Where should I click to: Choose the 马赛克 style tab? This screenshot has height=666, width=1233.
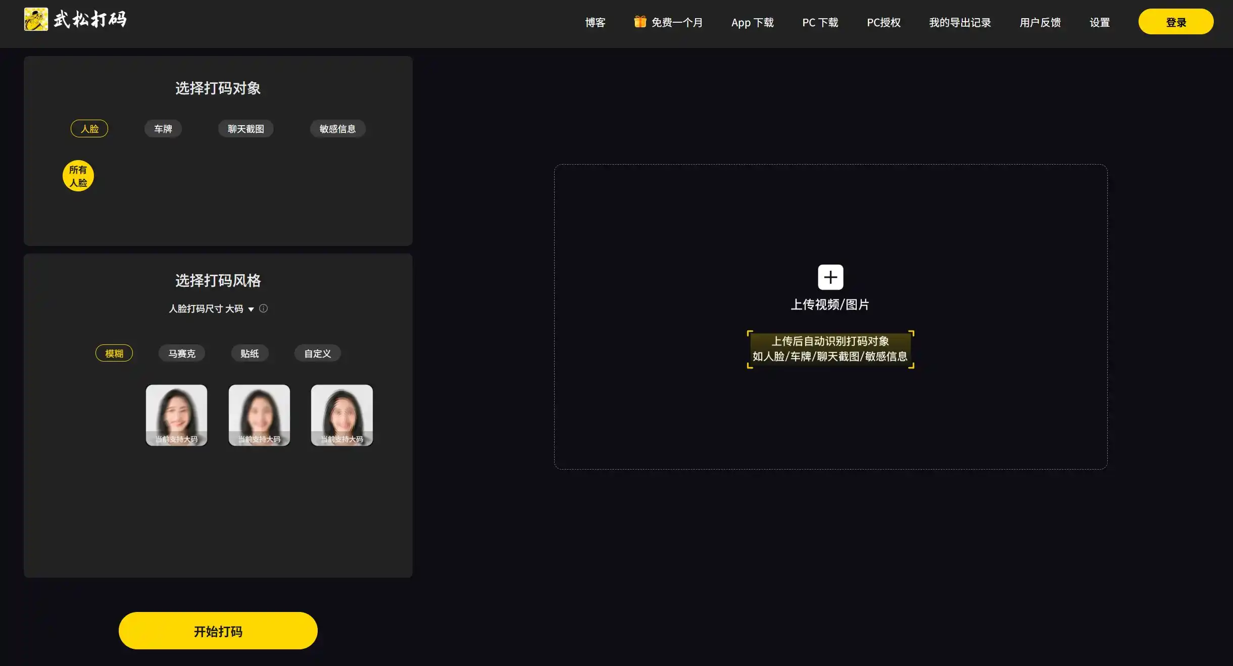(182, 353)
